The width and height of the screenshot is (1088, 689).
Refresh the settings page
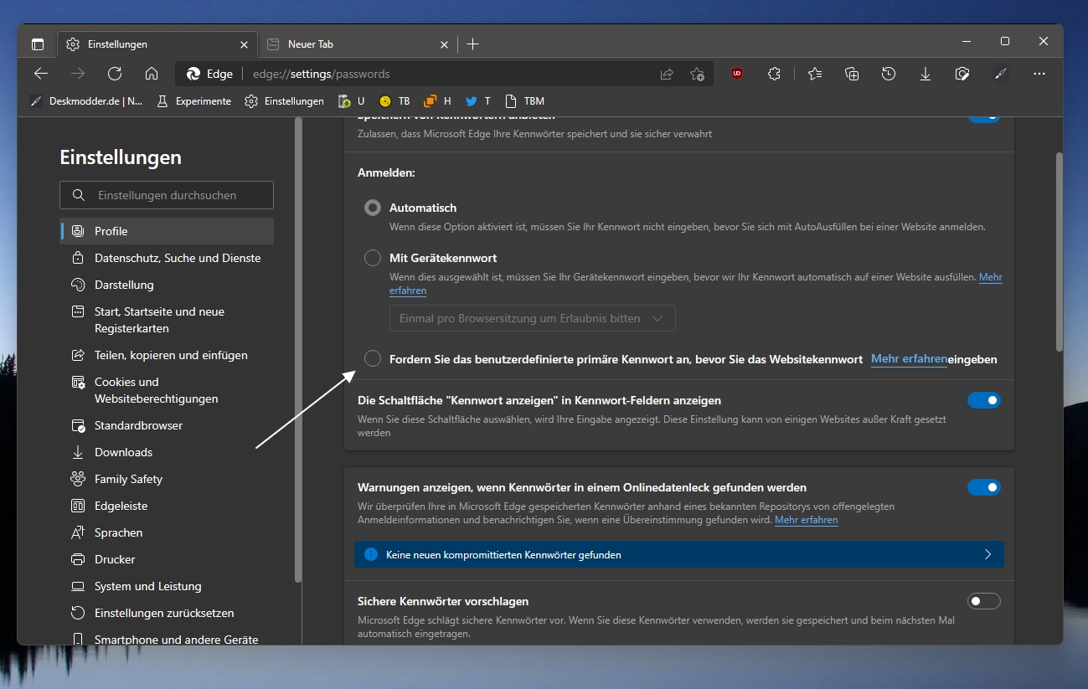point(115,74)
